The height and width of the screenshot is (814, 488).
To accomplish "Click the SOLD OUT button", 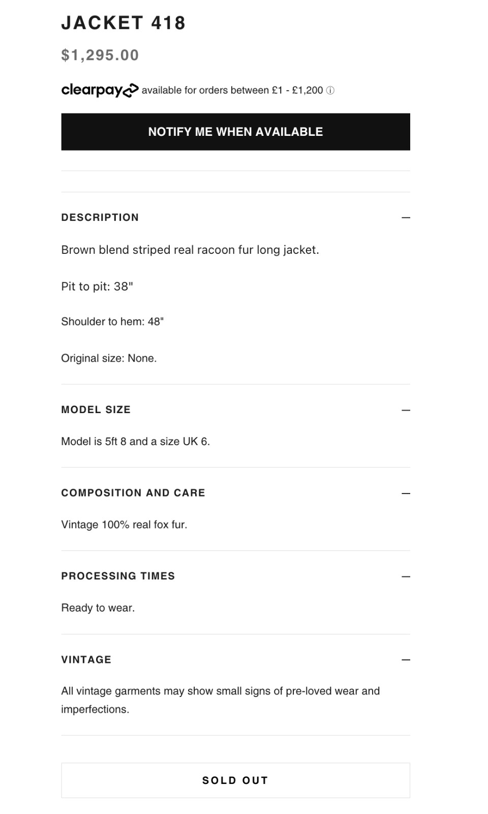I will [x=235, y=780].
